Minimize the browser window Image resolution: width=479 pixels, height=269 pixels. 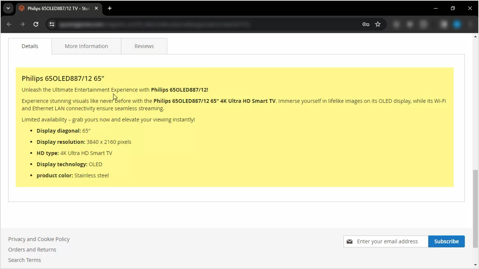436,8
